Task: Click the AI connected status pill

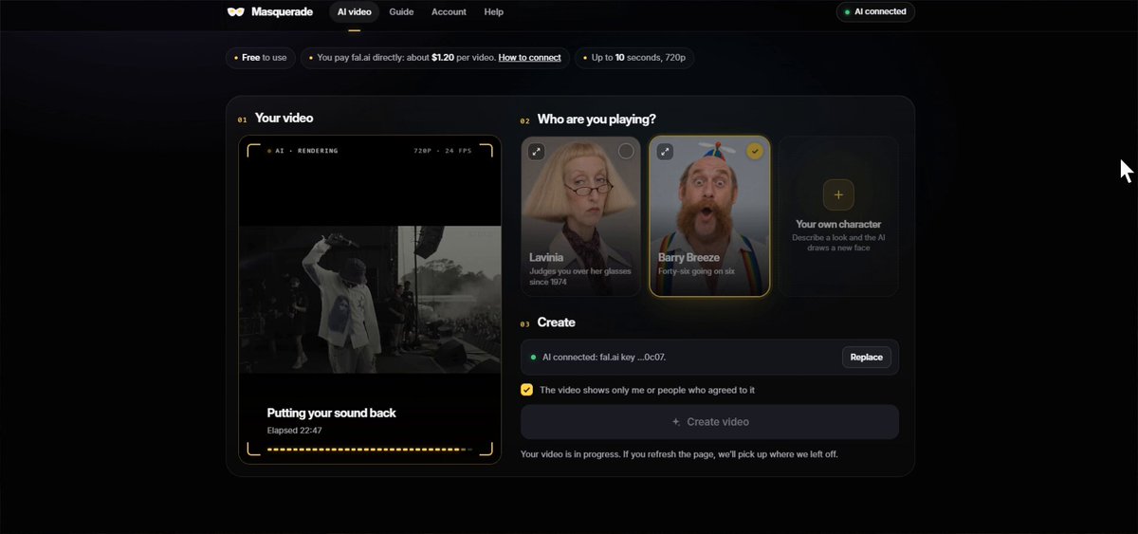Action: 875,12
